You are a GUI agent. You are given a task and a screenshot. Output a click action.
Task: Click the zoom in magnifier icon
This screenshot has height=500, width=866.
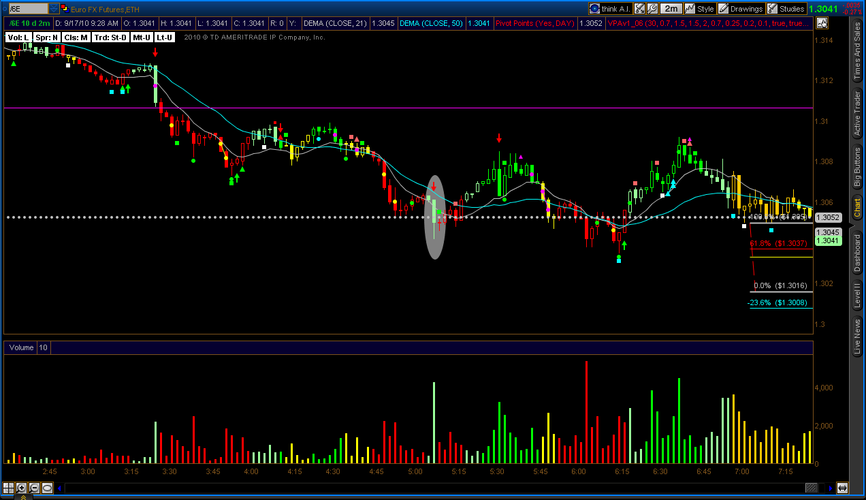pyautogui.click(x=21, y=488)
